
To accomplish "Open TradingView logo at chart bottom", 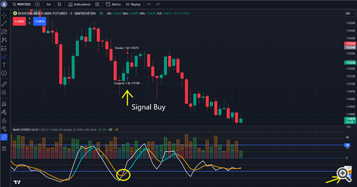I will [17, 182].
